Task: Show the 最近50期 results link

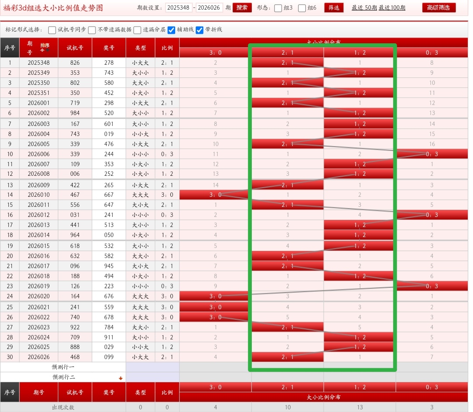Action: click(x=364, y=8)
